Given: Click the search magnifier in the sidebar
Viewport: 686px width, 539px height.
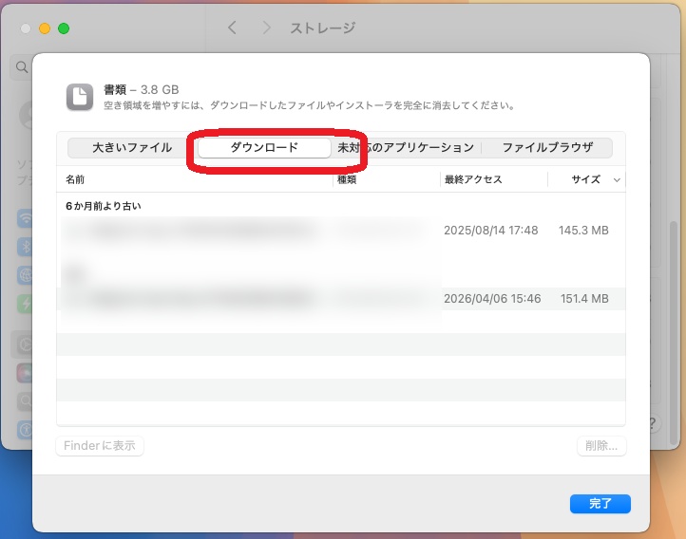Looking at the screenshot, I should coord(22,66).
